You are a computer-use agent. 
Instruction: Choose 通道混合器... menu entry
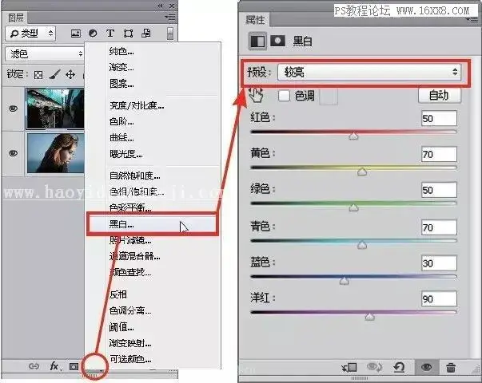(134, 256)
